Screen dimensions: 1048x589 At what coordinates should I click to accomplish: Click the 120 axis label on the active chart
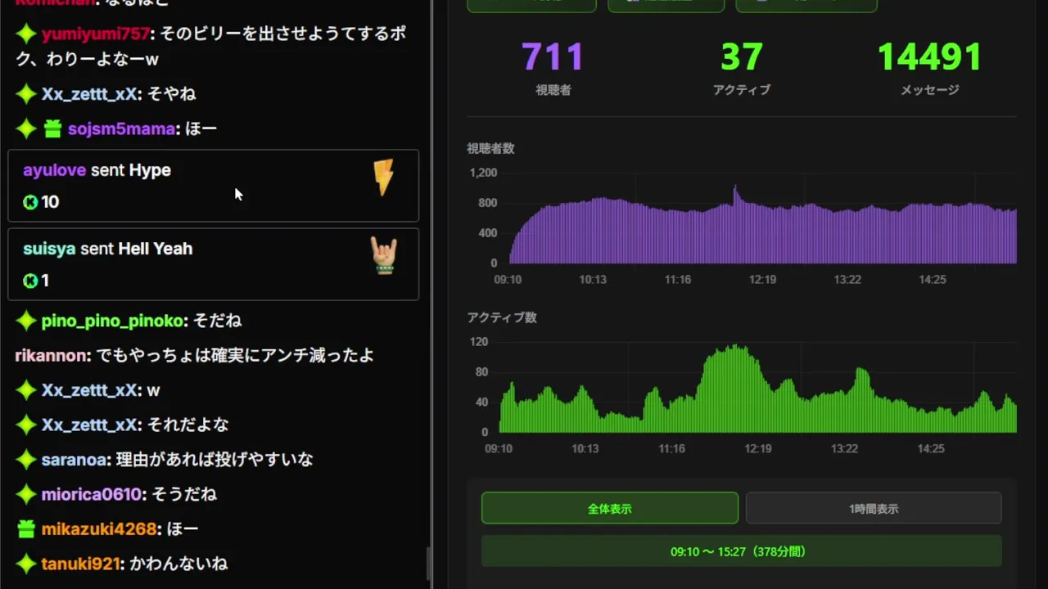point(478,342)
